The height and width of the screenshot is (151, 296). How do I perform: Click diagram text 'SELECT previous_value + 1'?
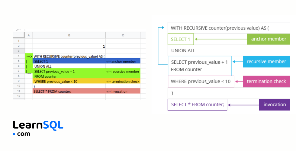pyautogui.click(x=199, y=62)
